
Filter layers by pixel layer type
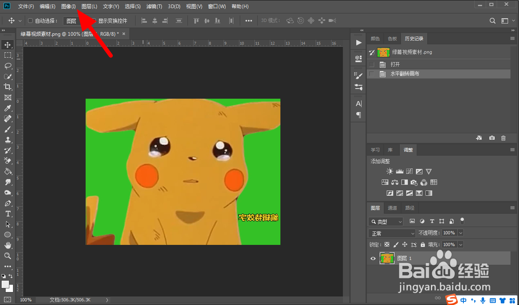(x=412, y=221)
